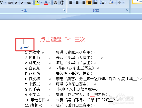The height and width of the screenshot is (108, 142).
Task: Align paragraph text to the right
Action: tap(83, 2)
